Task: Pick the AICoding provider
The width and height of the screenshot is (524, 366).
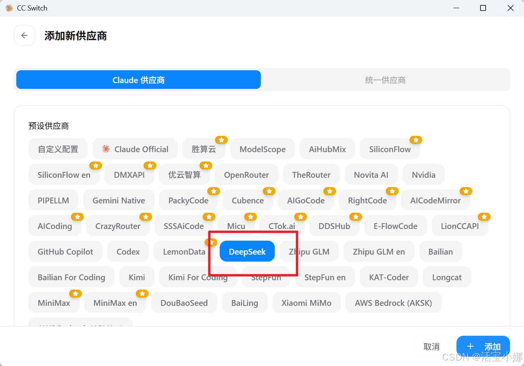Action: click(55, 226)
